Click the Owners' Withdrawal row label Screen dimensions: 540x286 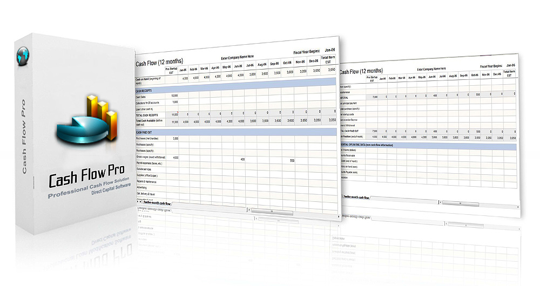click(347, 125)
